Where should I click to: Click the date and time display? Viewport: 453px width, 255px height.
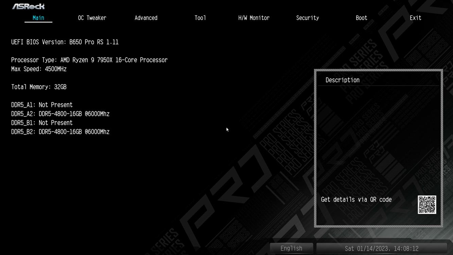(x=381, y=249)
